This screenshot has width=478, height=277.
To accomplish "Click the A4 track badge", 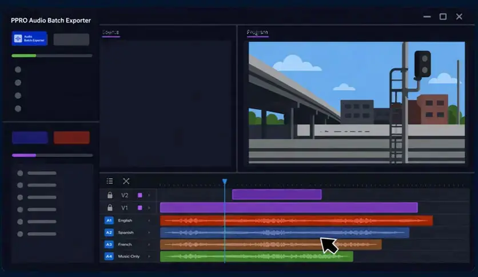I will 109,256.
